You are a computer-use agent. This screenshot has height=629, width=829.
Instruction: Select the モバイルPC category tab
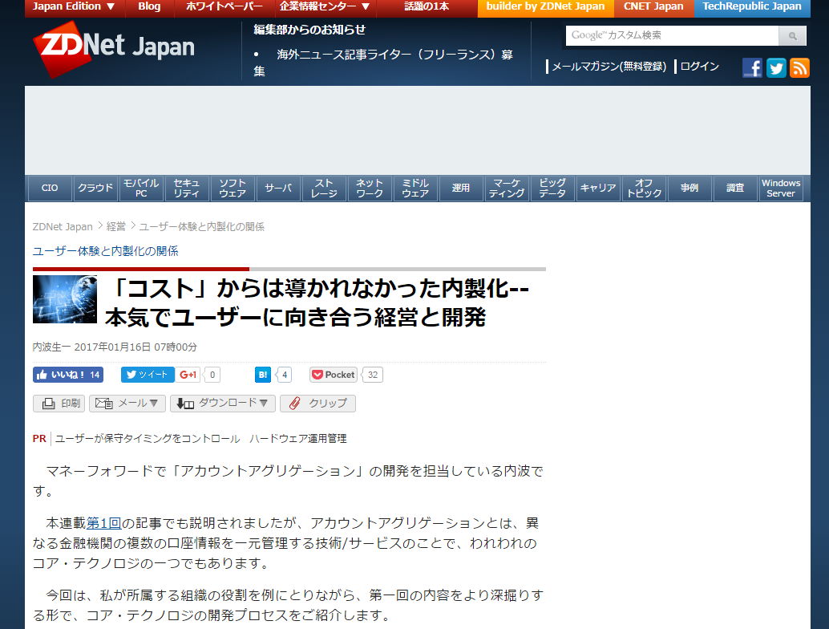tap(141, 189)
